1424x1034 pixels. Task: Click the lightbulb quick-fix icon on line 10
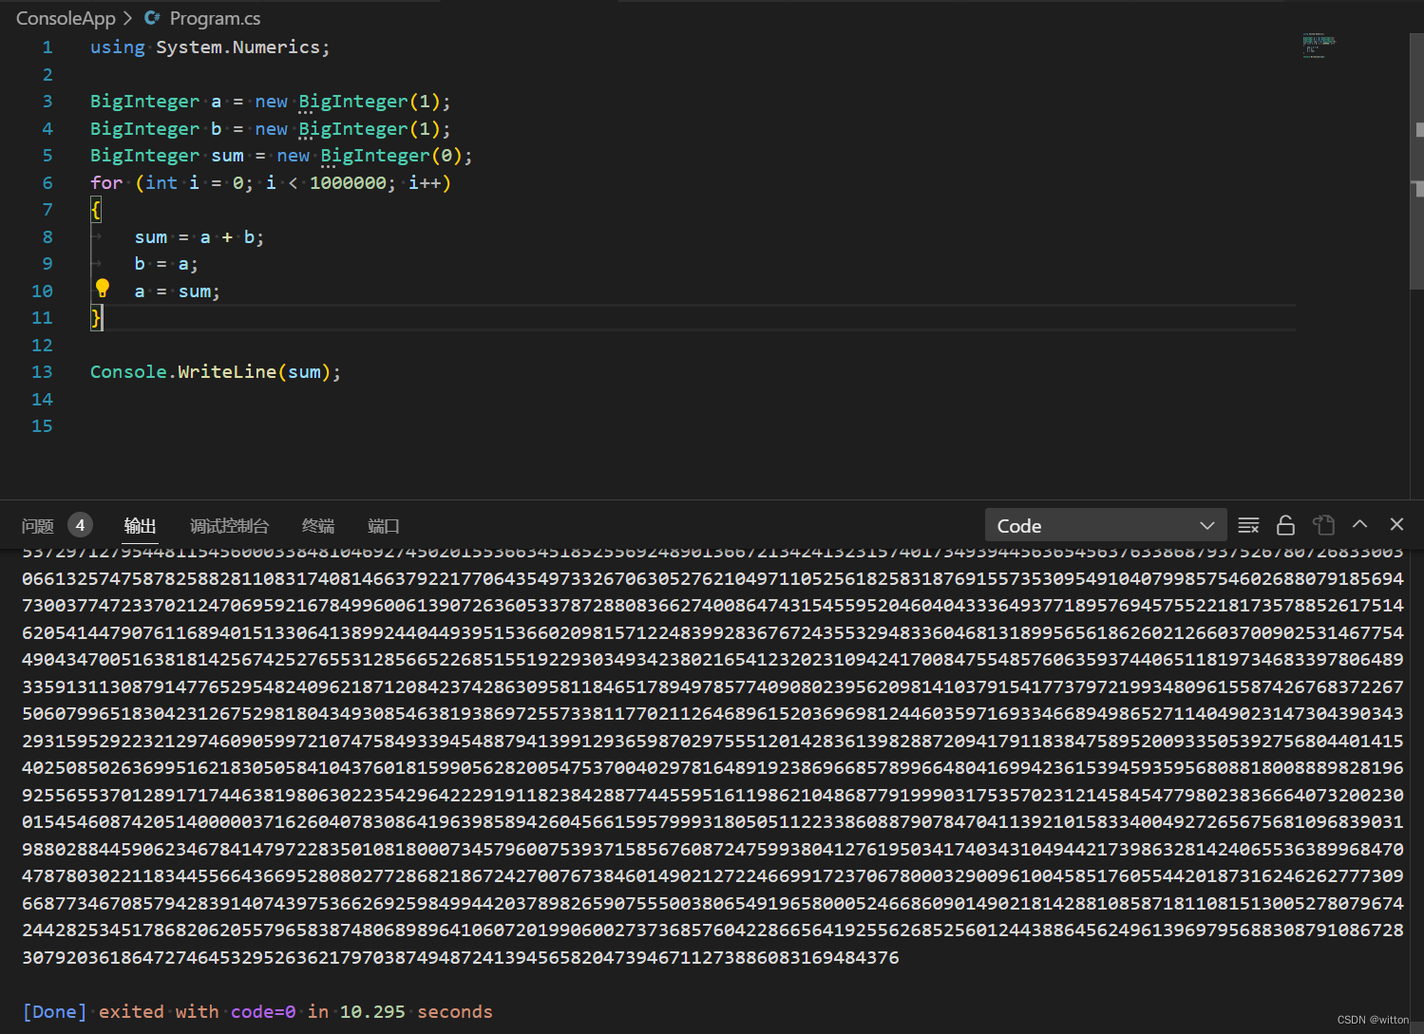(x=103, y=289)
